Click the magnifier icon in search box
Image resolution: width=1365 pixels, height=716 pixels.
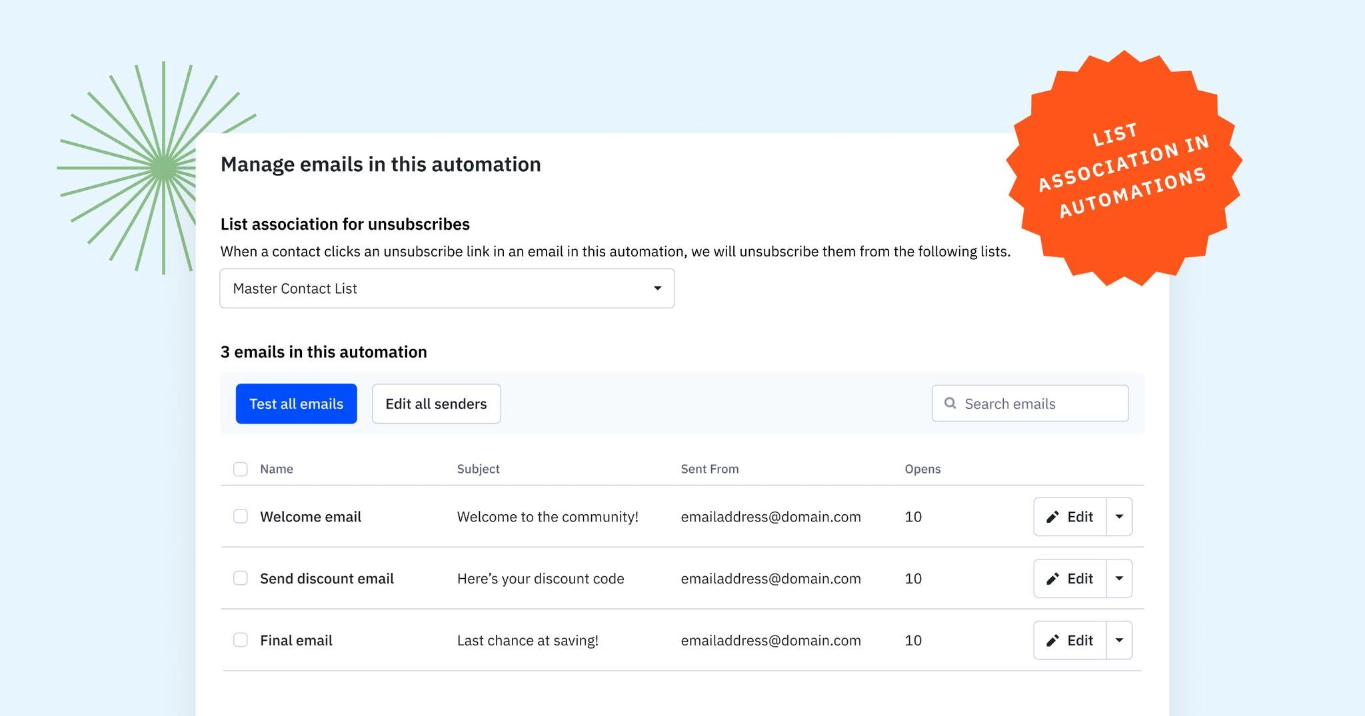point(950,404)
